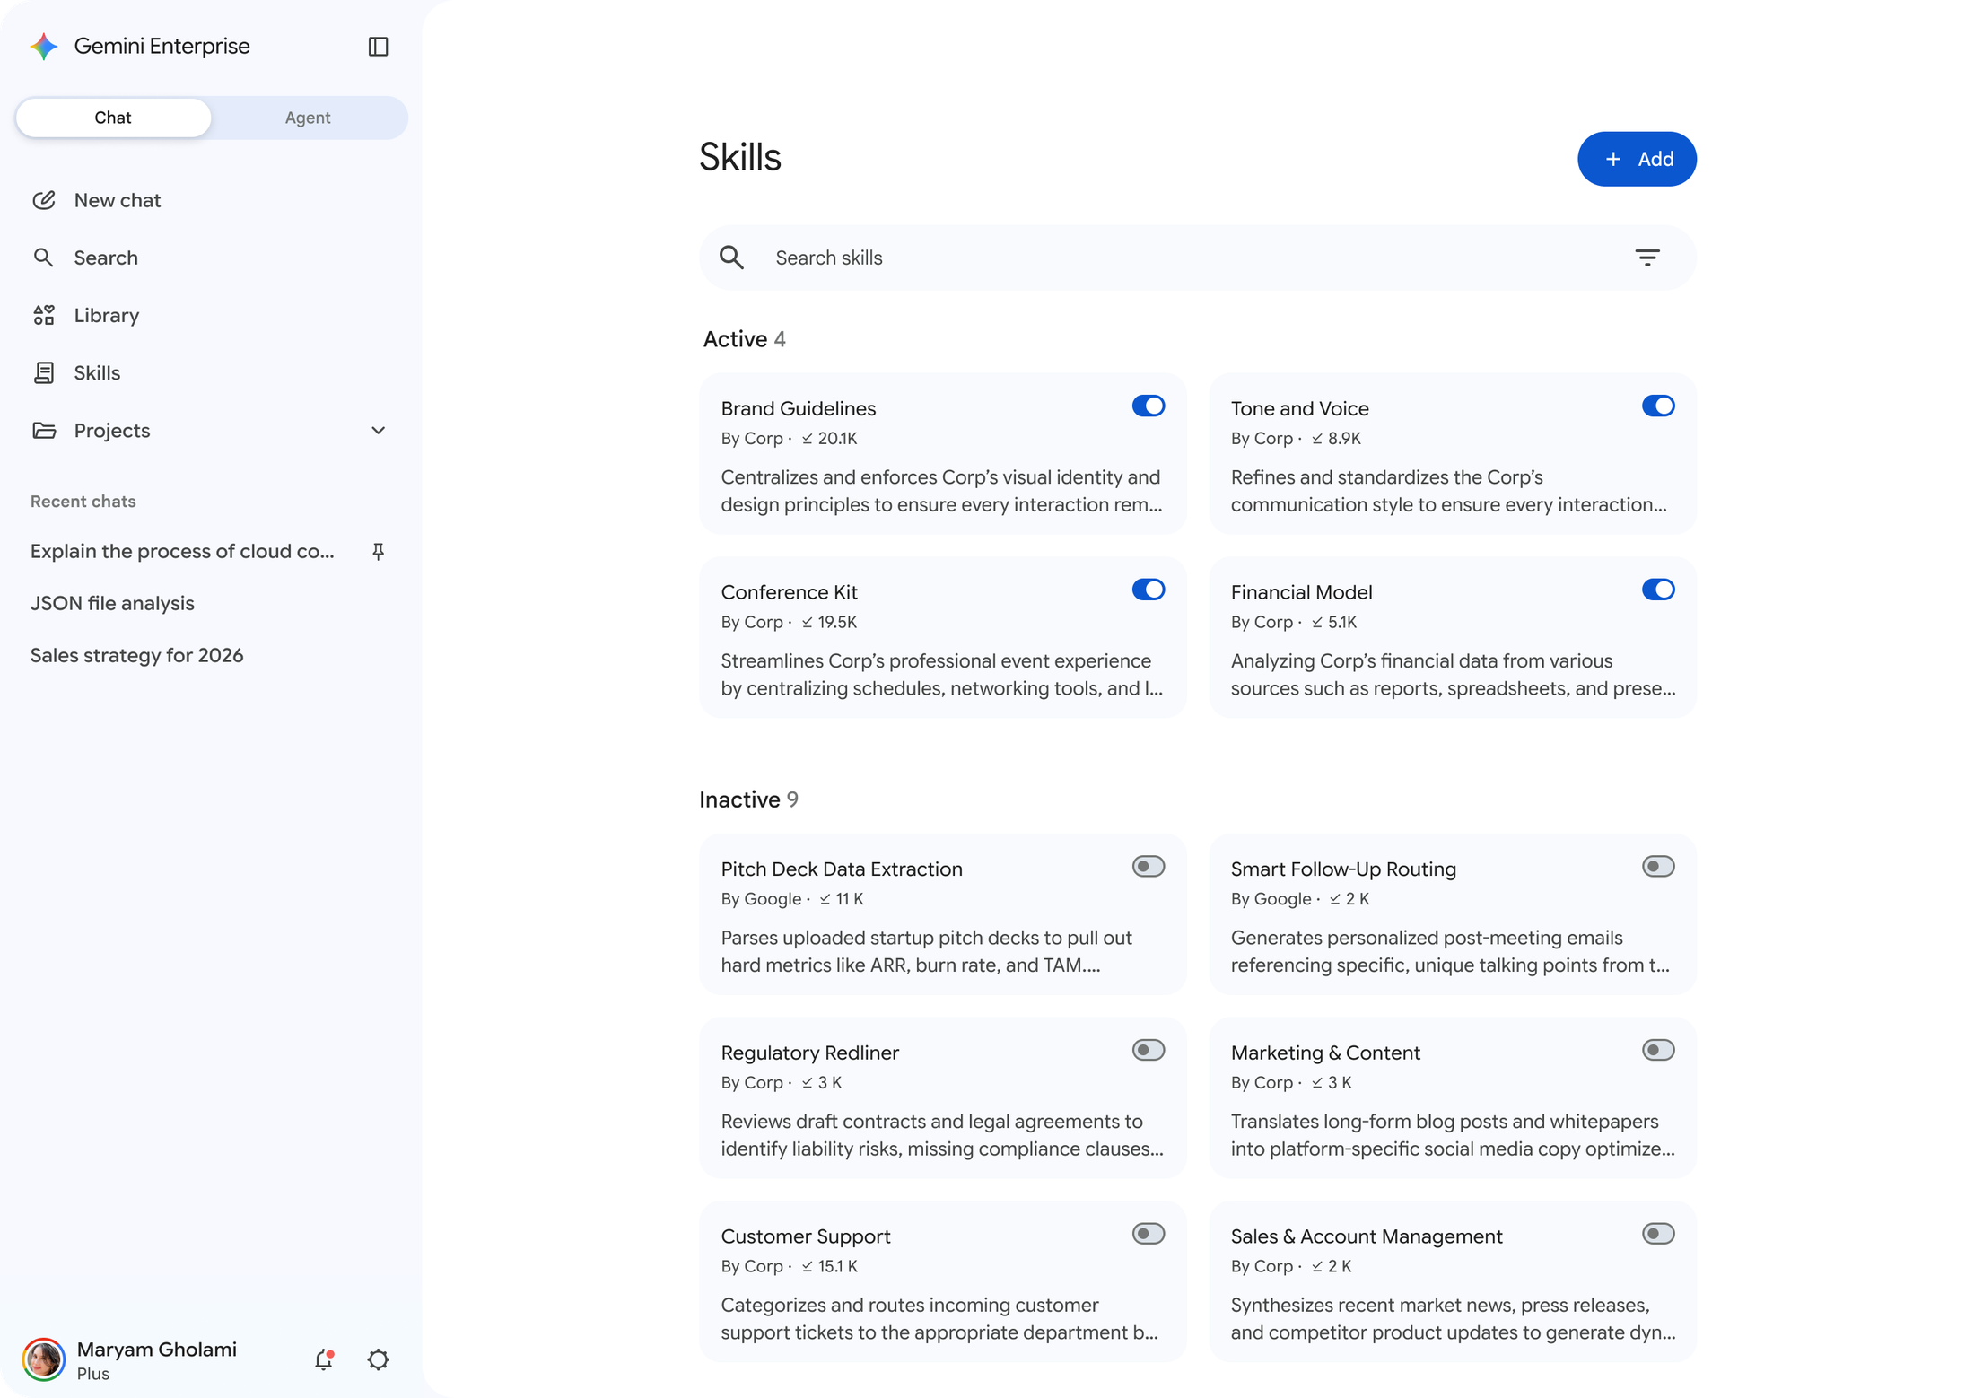Click the Add skill button

click(x=1637, y=159)
